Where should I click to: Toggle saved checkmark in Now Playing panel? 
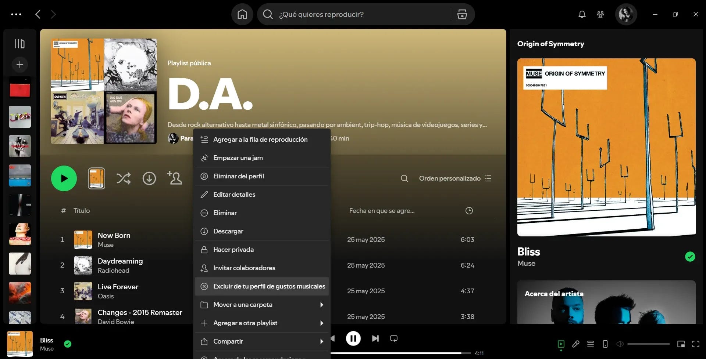tap(690, 257)
